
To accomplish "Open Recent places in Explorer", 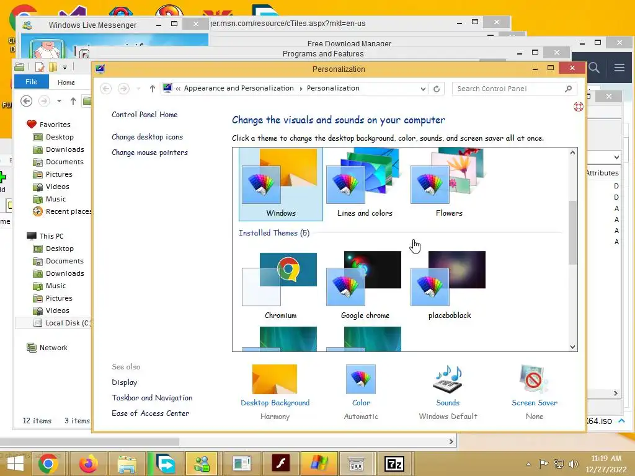I will [62, 211].
